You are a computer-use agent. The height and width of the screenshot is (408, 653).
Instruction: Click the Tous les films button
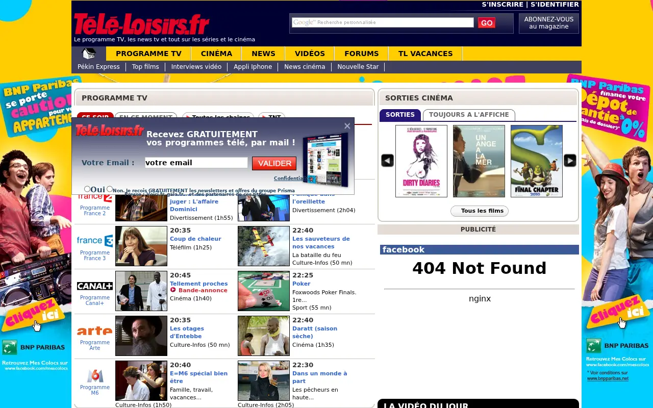(480, 211)
